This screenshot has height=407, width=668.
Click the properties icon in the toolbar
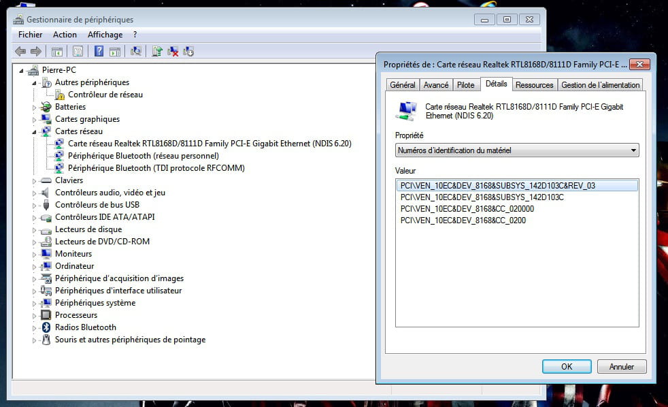78,51
